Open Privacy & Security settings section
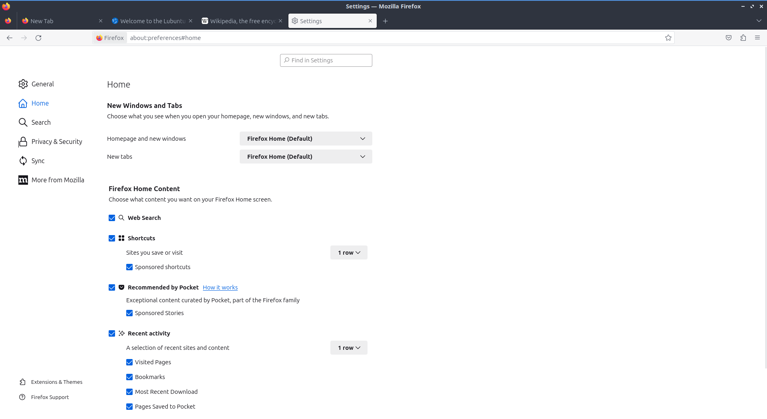The image size is (767, 419). [56, 142]
